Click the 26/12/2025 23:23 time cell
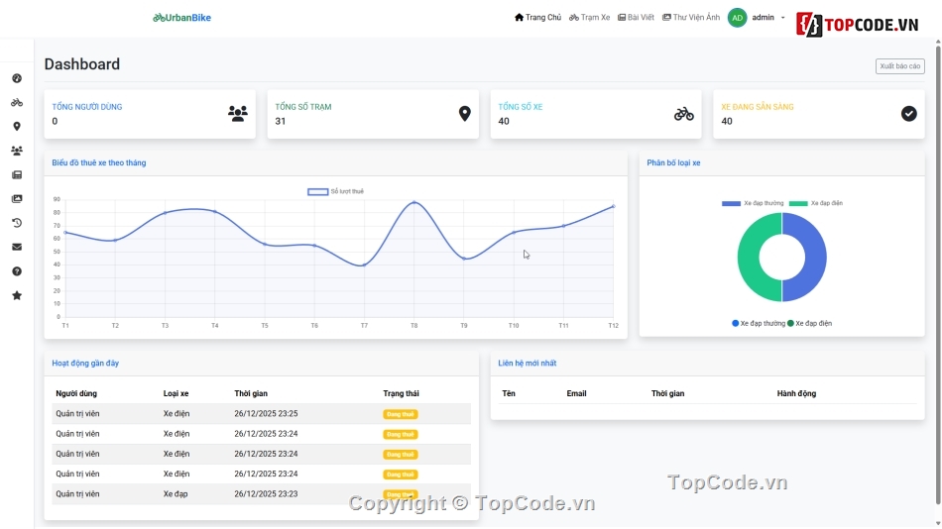This screenshot has width=942, height=529. pos(266,494)
